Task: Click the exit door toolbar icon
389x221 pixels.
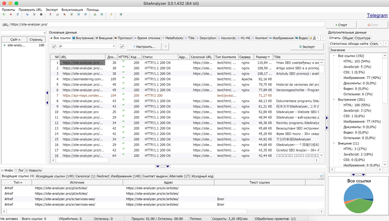Action: click(x=121, y=14)
